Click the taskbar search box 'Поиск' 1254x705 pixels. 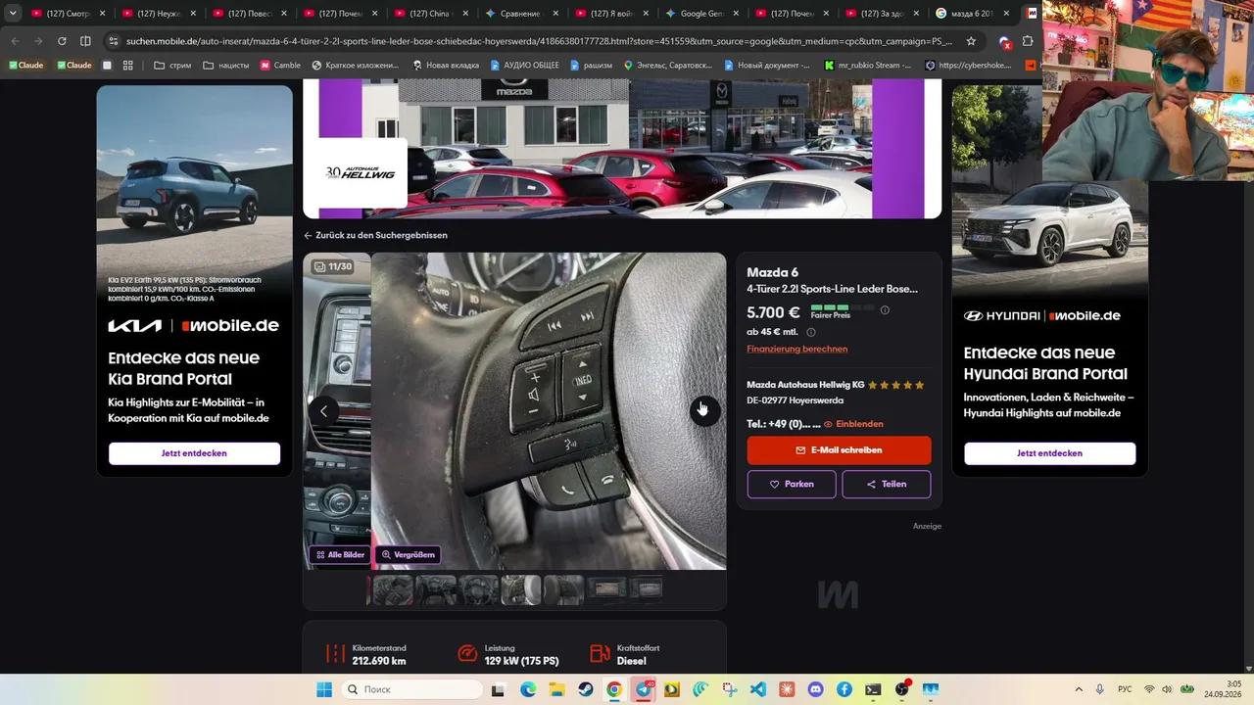tap(411, 689)
